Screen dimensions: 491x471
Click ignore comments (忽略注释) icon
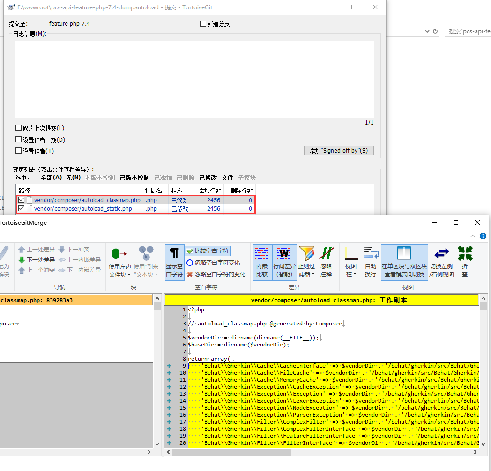(326, 262)
